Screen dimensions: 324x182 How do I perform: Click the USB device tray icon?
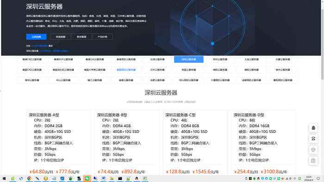[x=246, y=178]
